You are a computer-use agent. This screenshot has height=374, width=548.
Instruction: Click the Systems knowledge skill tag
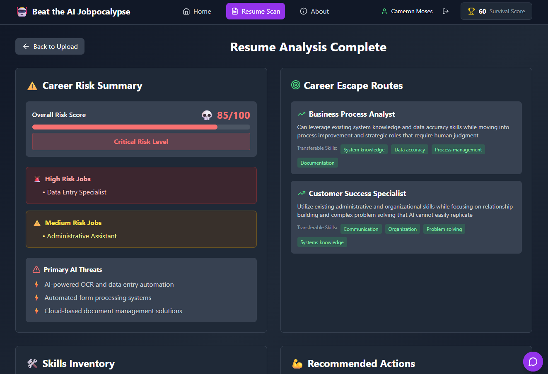(322, 242)
